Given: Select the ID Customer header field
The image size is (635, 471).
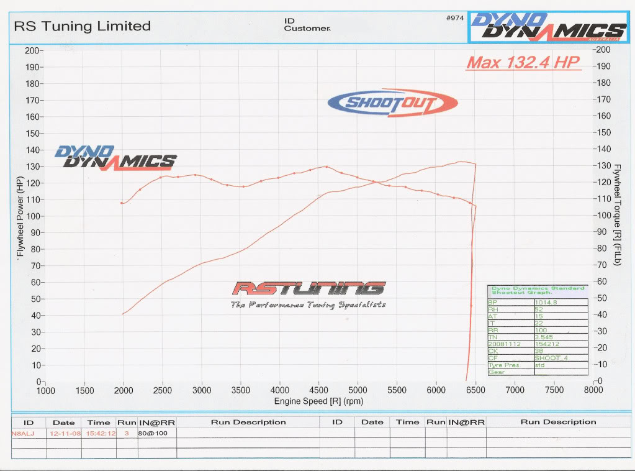Looking at the screenshot, I should click(307, 25).
